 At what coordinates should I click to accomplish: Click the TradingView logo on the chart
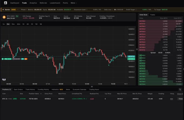click(x=4, y=80)
